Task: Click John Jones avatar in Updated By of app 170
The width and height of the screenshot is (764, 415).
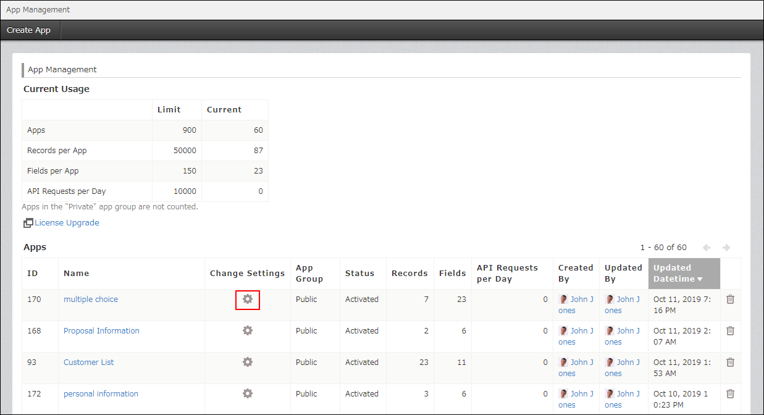Action: 610,299
